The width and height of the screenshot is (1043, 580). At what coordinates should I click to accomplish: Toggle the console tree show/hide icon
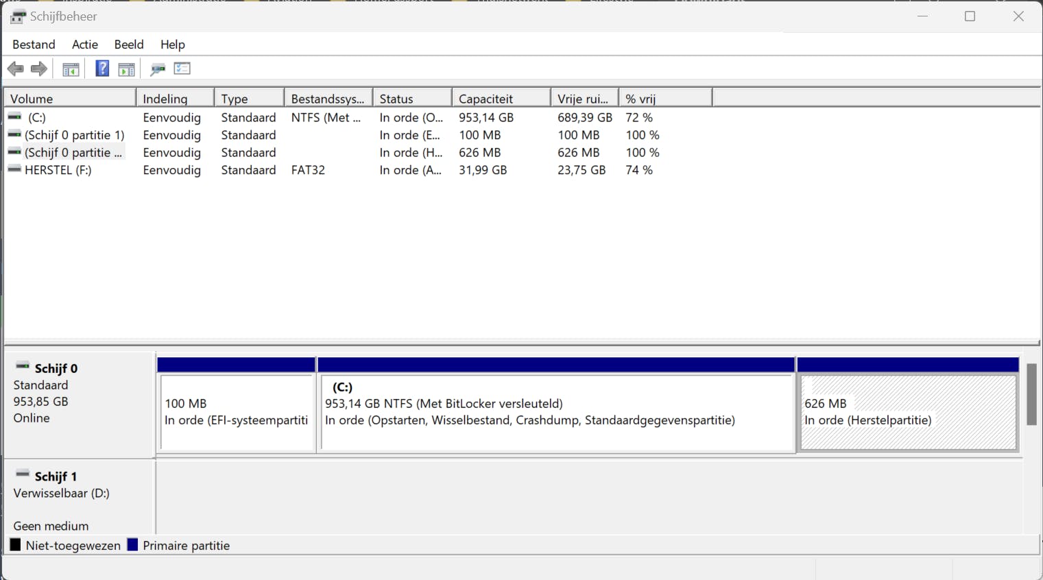(x=71, y=69)
